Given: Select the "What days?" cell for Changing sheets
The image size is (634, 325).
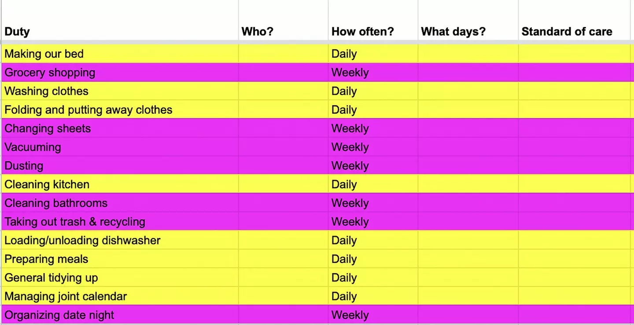Looking at the screenshot, I should click(468, 129).
